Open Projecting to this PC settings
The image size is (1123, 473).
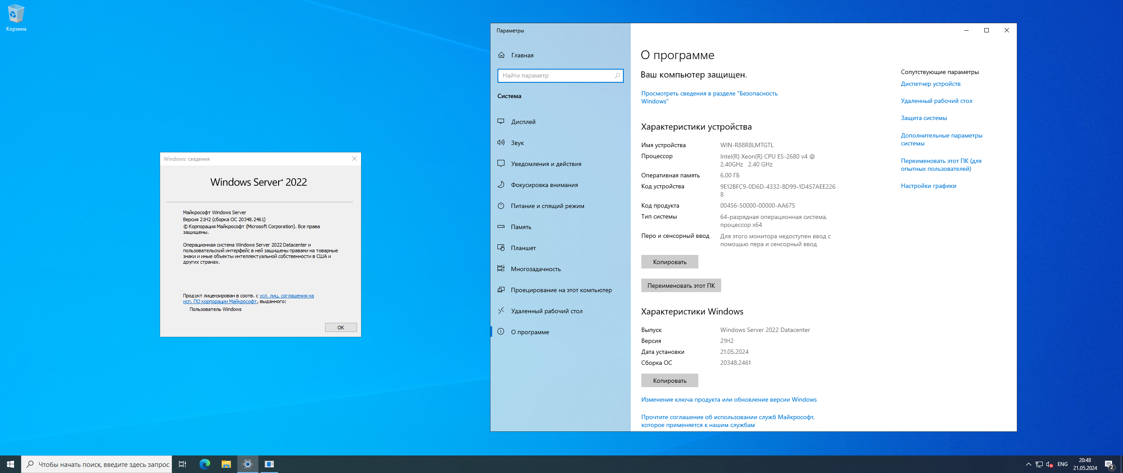561,290
